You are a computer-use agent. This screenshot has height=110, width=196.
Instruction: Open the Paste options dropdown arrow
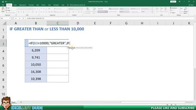click(x=3, y=13)
